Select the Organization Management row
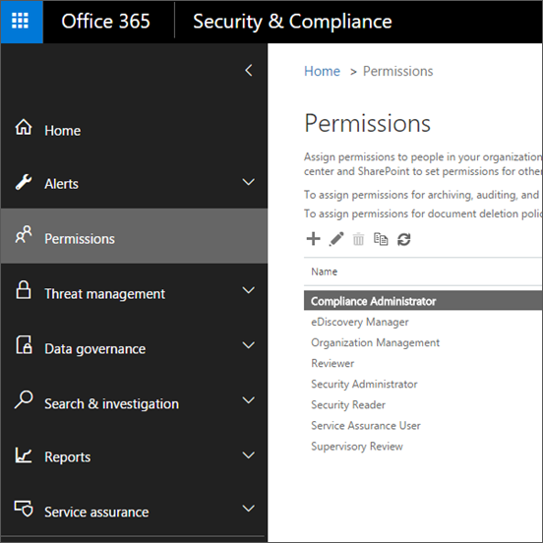Image resolution: width=543 pixels, height=543 pixels. tap(423, 342)
